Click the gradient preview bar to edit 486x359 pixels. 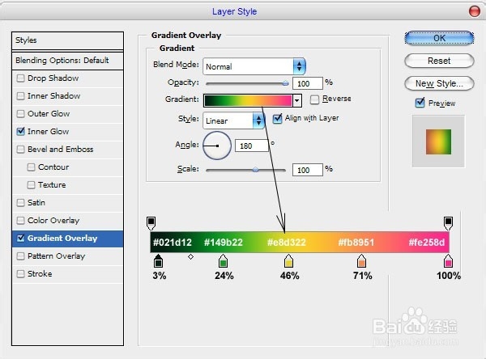tap(248, 100)
